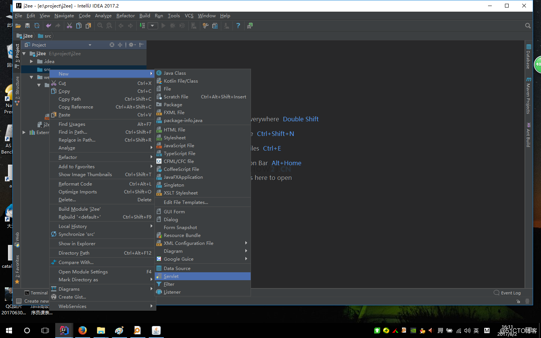The width and height of the screenshot is (541, 338).
Task: Open the Terminal tool window tab
Action: pos(36,293)
